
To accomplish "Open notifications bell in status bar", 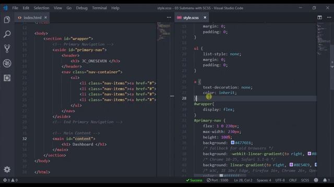I will click(326, 180).
